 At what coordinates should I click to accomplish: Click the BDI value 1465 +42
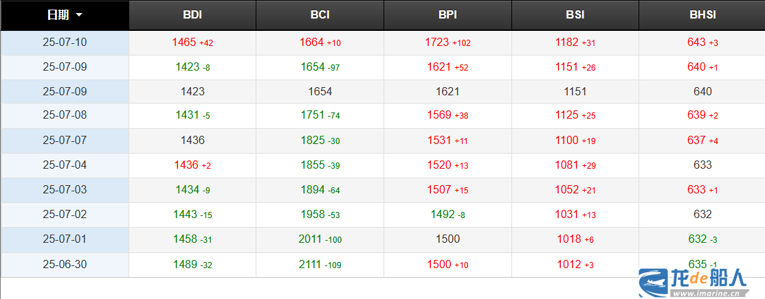pyautogui.click(x=192, y=43)
